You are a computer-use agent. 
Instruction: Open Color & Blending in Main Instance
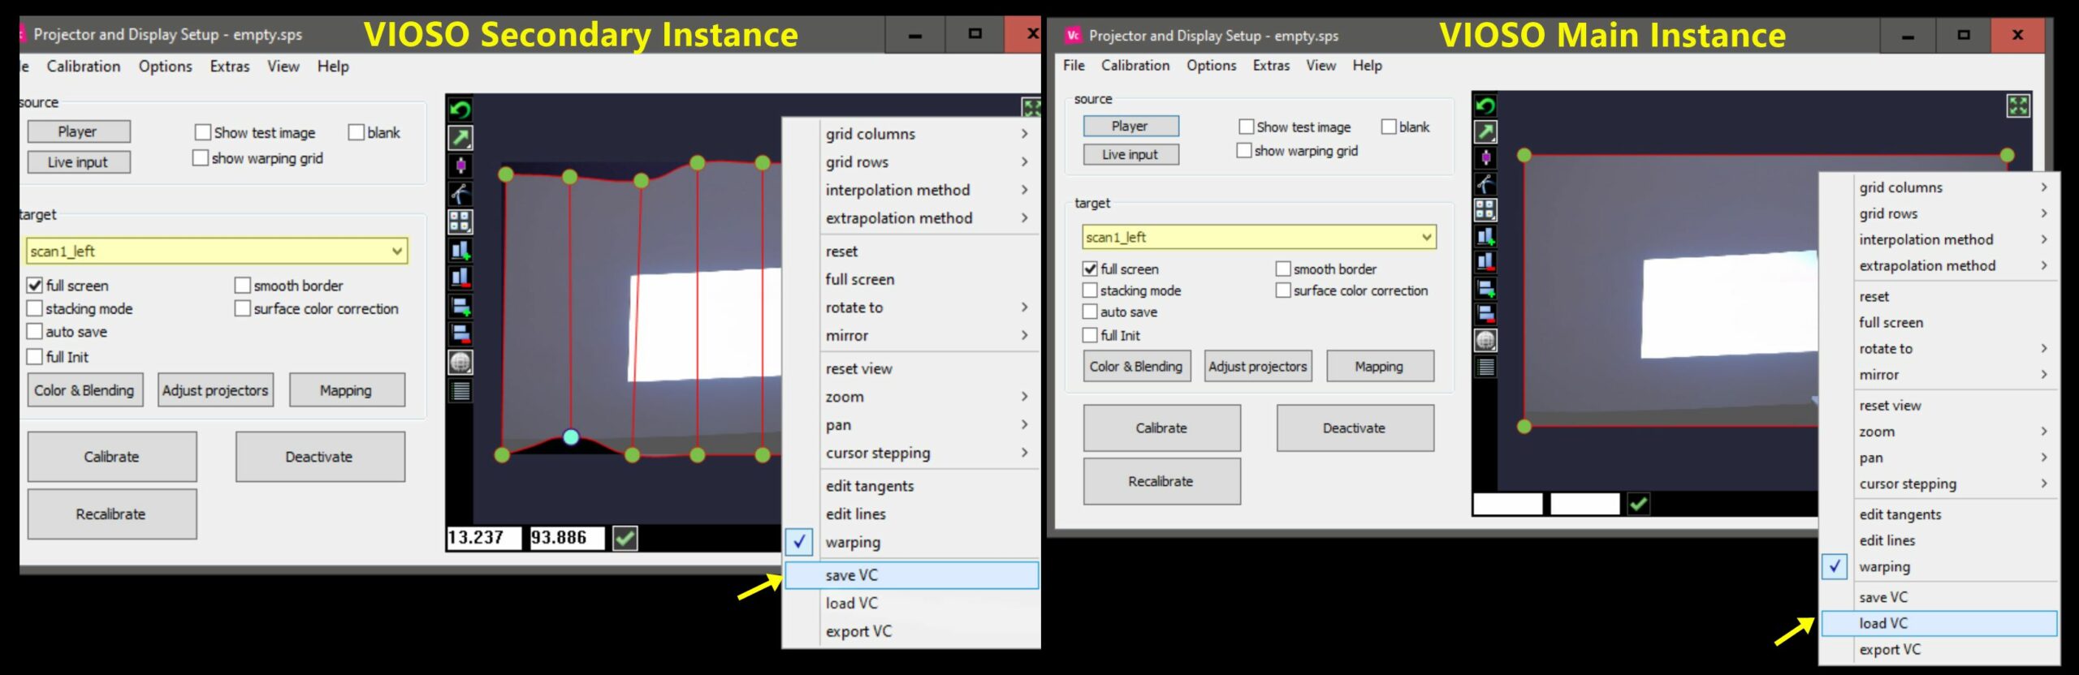[x=1136, y=367]
